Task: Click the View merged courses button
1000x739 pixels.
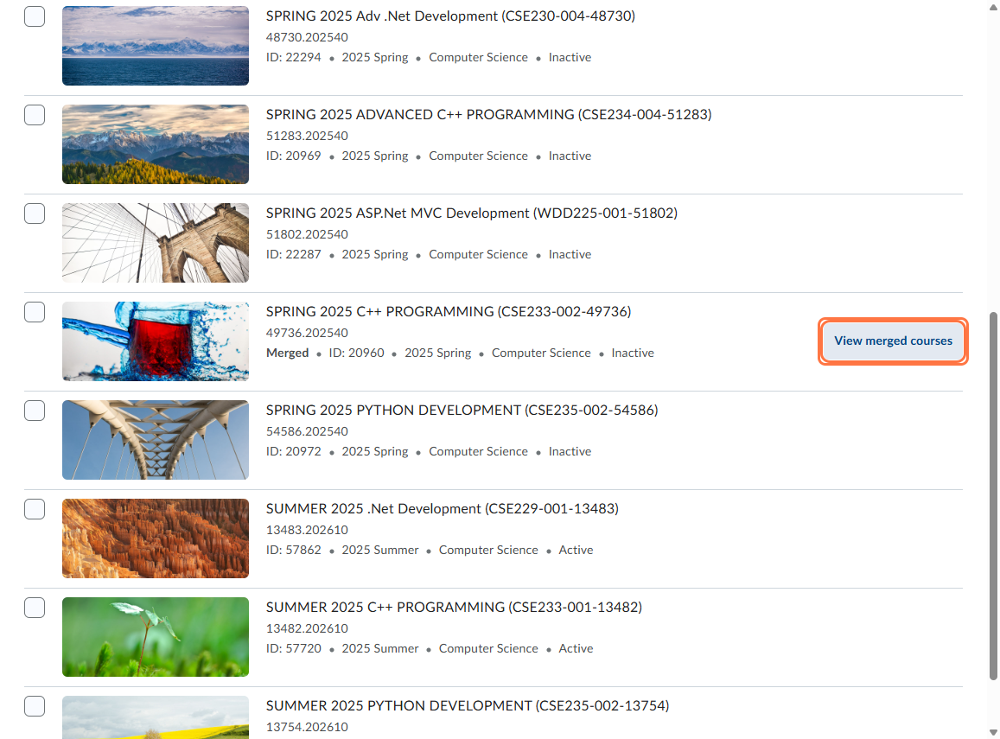Action: click(893, 341)
